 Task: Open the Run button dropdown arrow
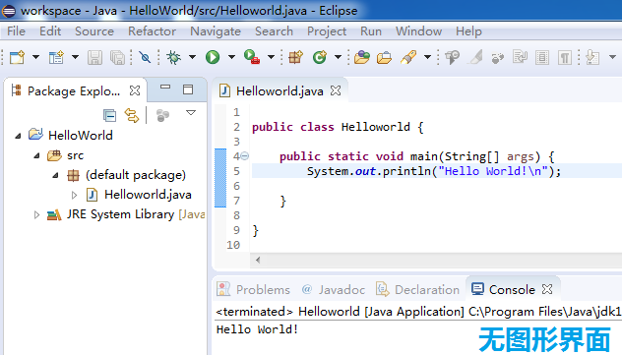click(x=231, y=57)
